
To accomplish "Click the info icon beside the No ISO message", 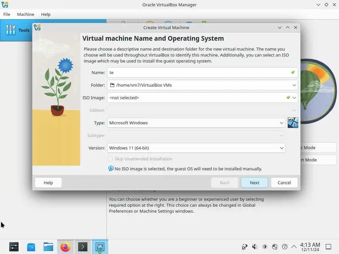I will (x=111, y=168).
